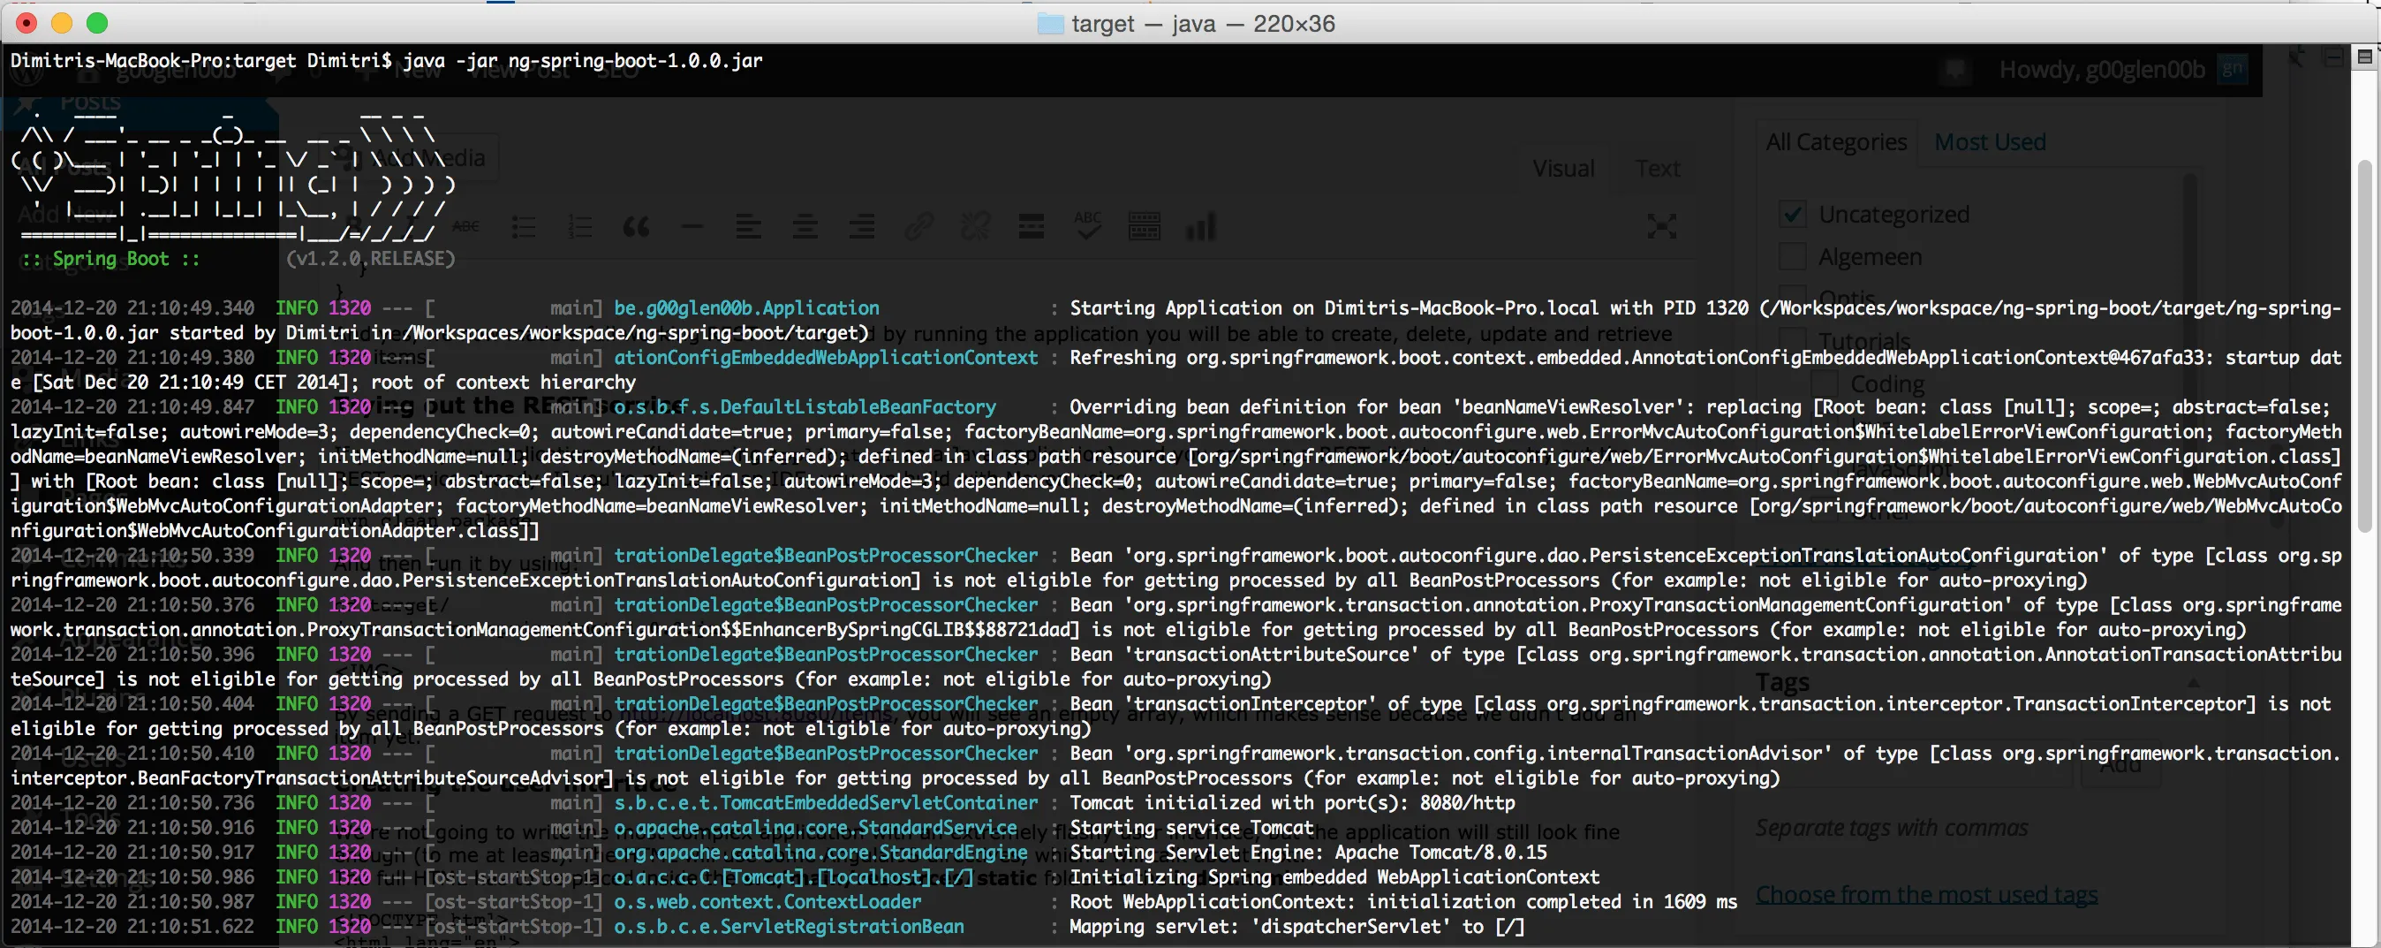Click the remove link icon
The height and width of the screenshot is (948, 2381).
976,226
